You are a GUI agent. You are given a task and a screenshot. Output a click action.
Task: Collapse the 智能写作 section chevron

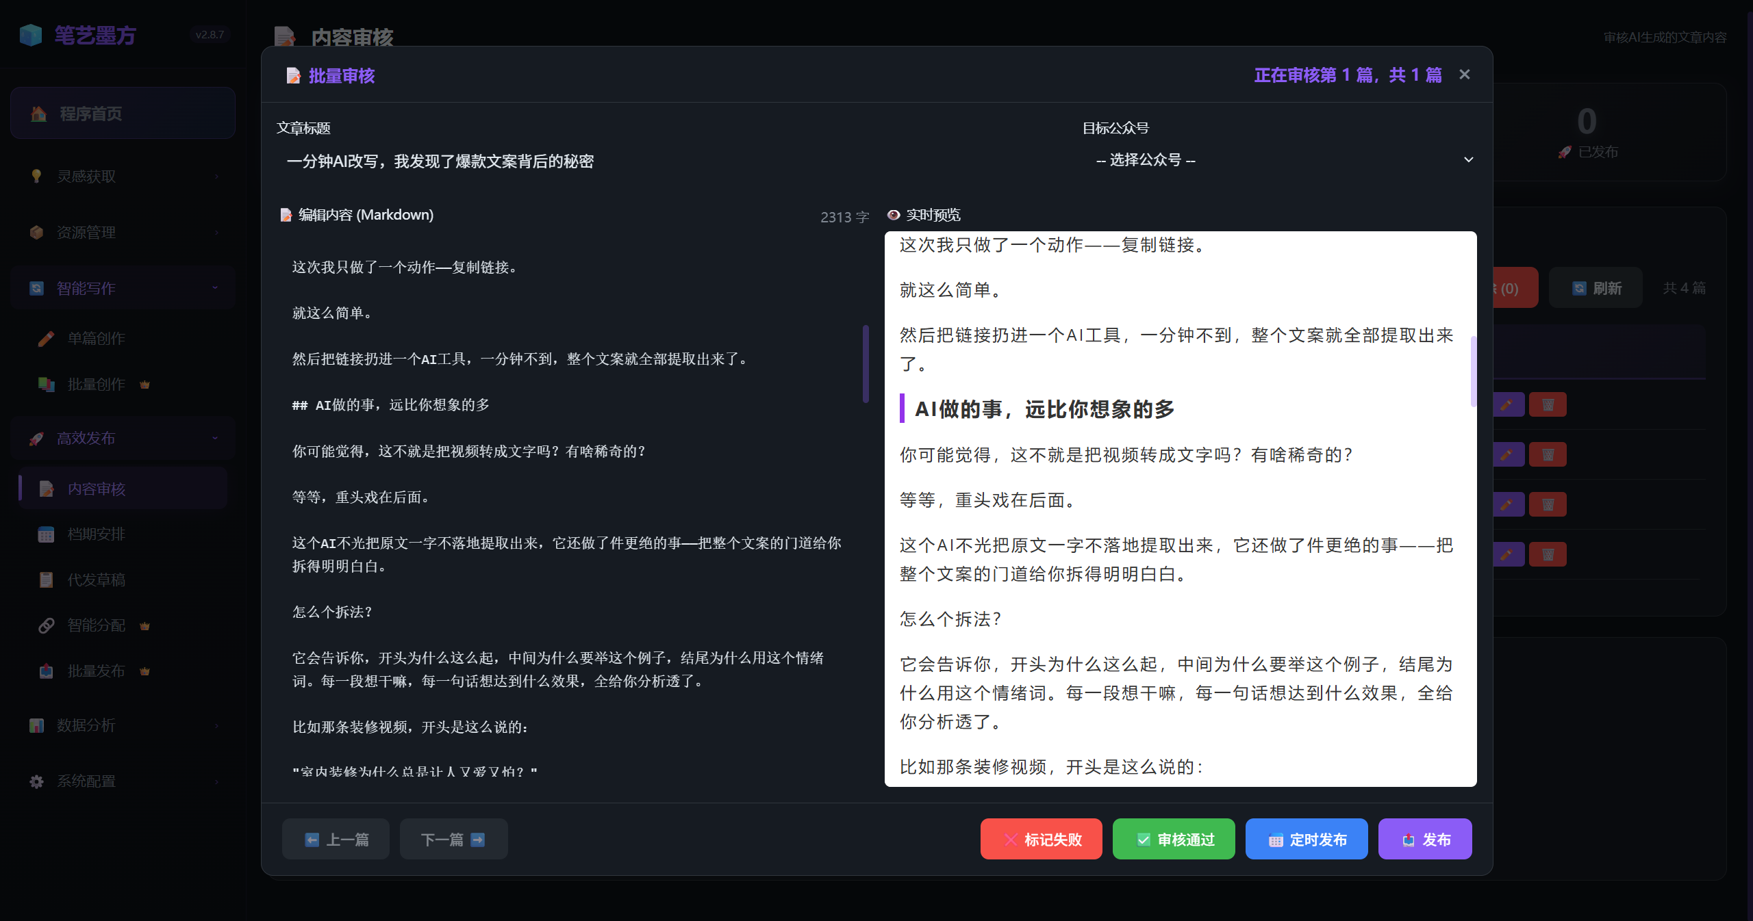click(x=214, y=287)
